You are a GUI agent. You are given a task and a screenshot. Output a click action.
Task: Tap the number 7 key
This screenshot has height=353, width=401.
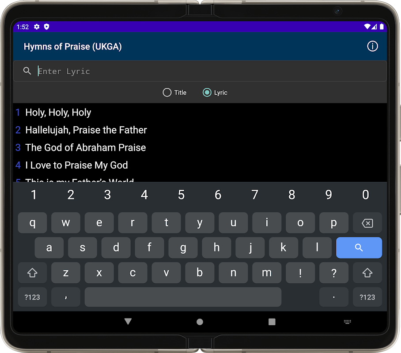click(x=255, y=195)
